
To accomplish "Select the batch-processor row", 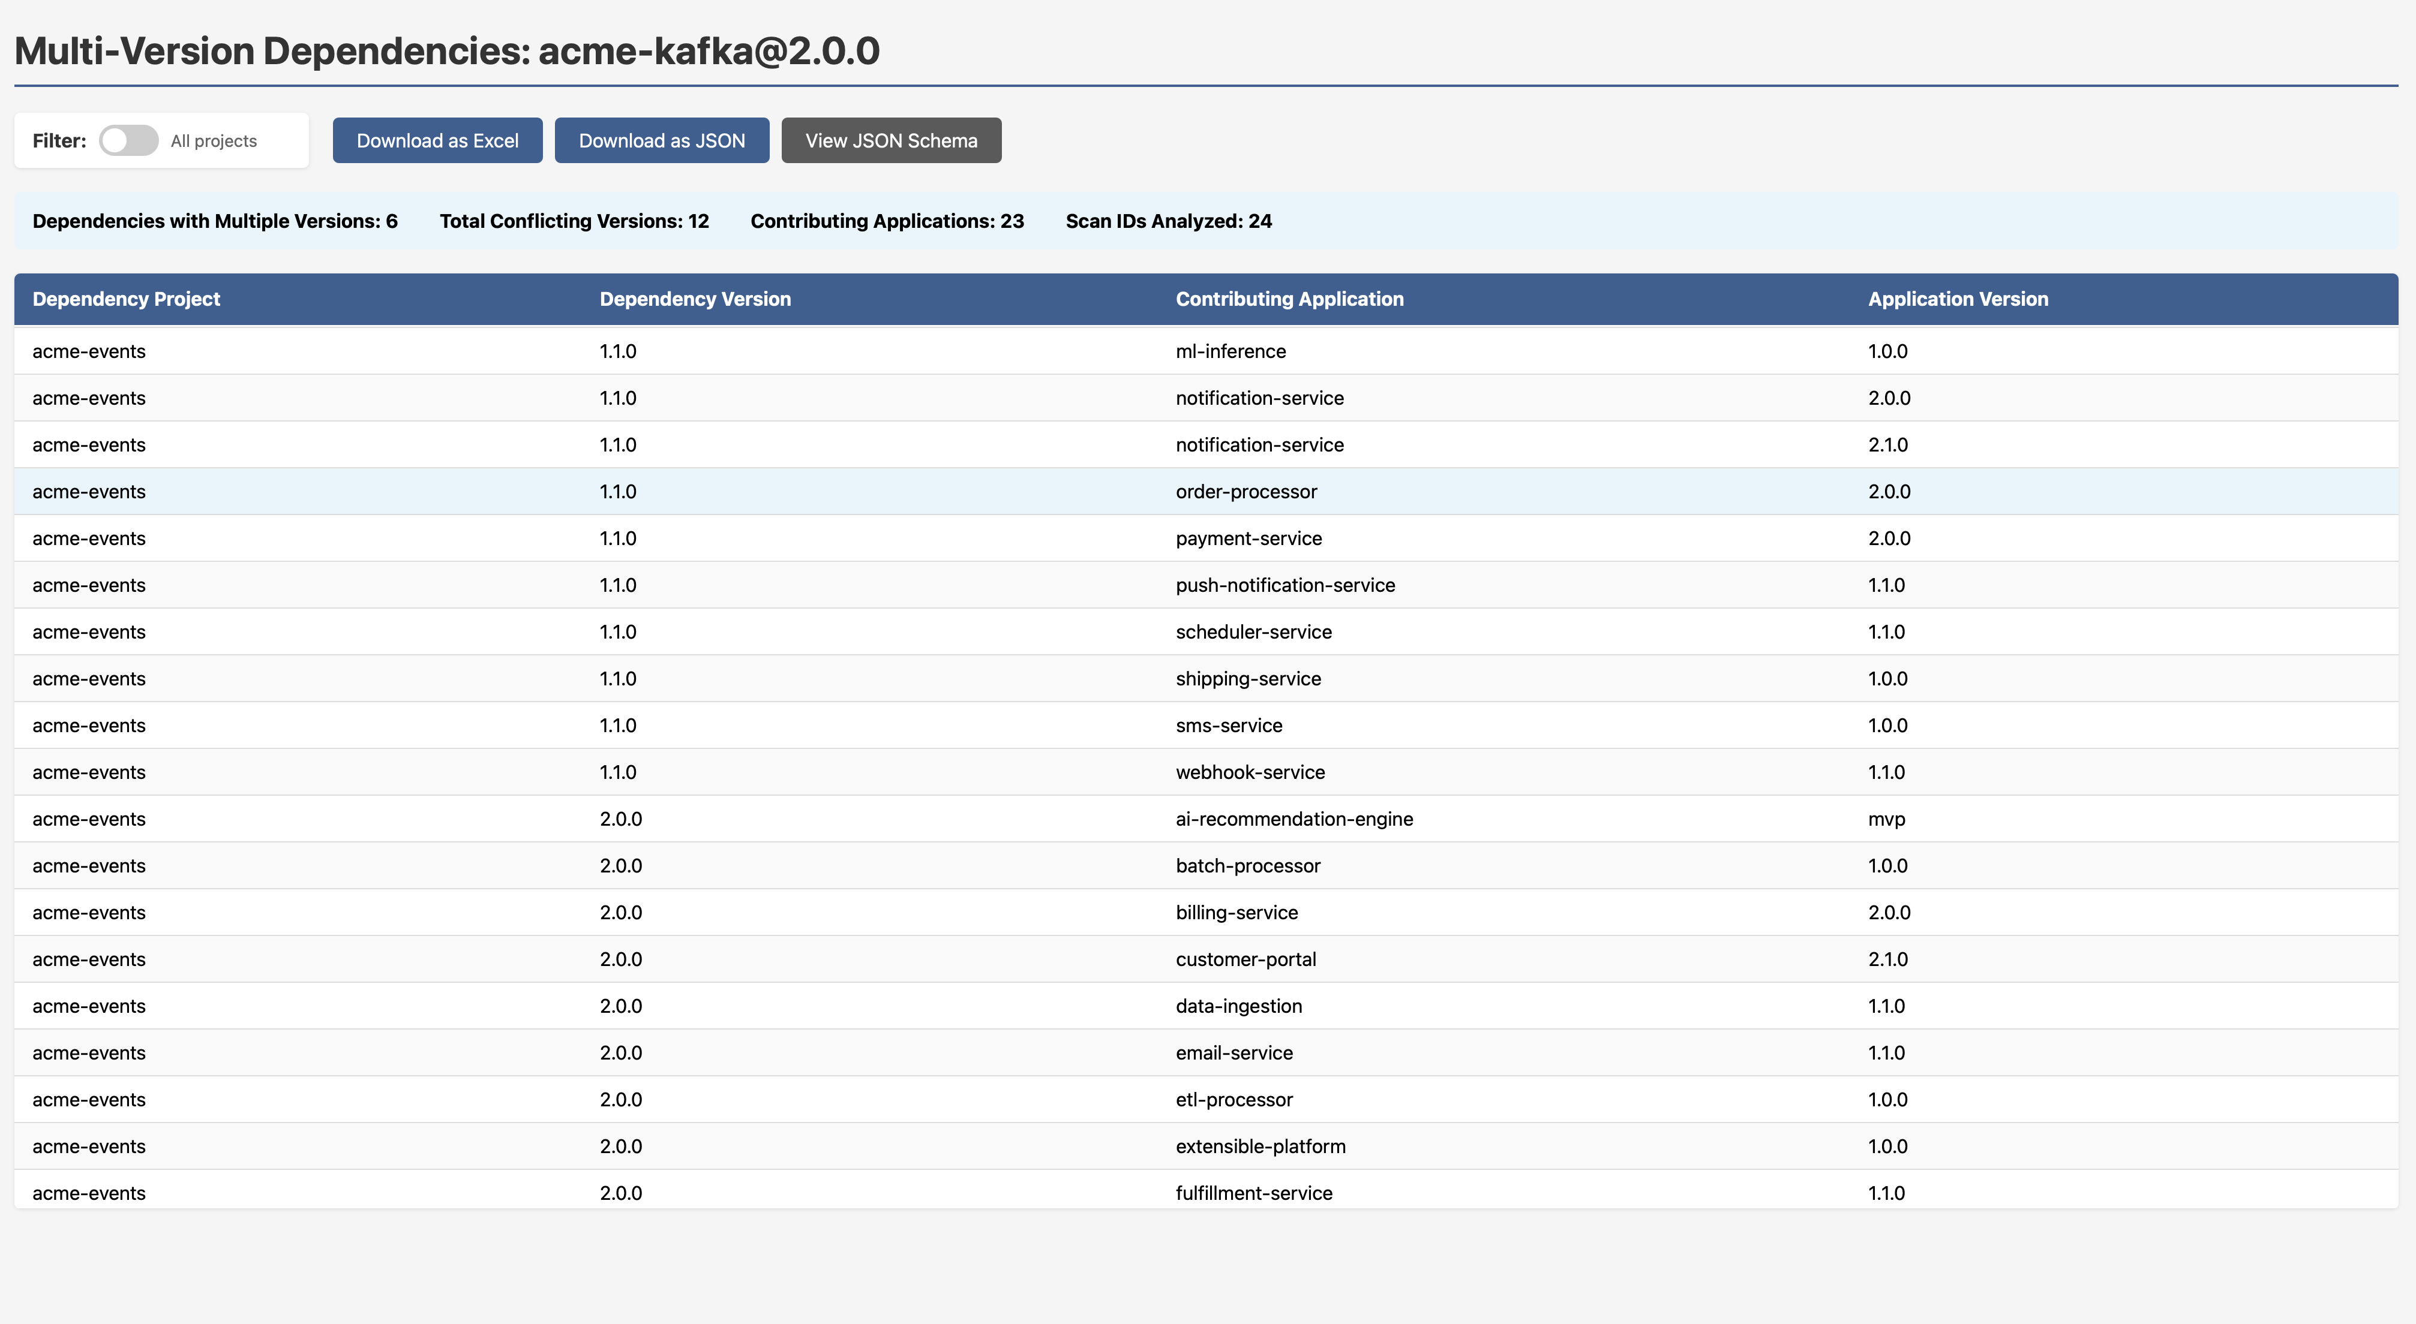I will tap(1247, 865).
